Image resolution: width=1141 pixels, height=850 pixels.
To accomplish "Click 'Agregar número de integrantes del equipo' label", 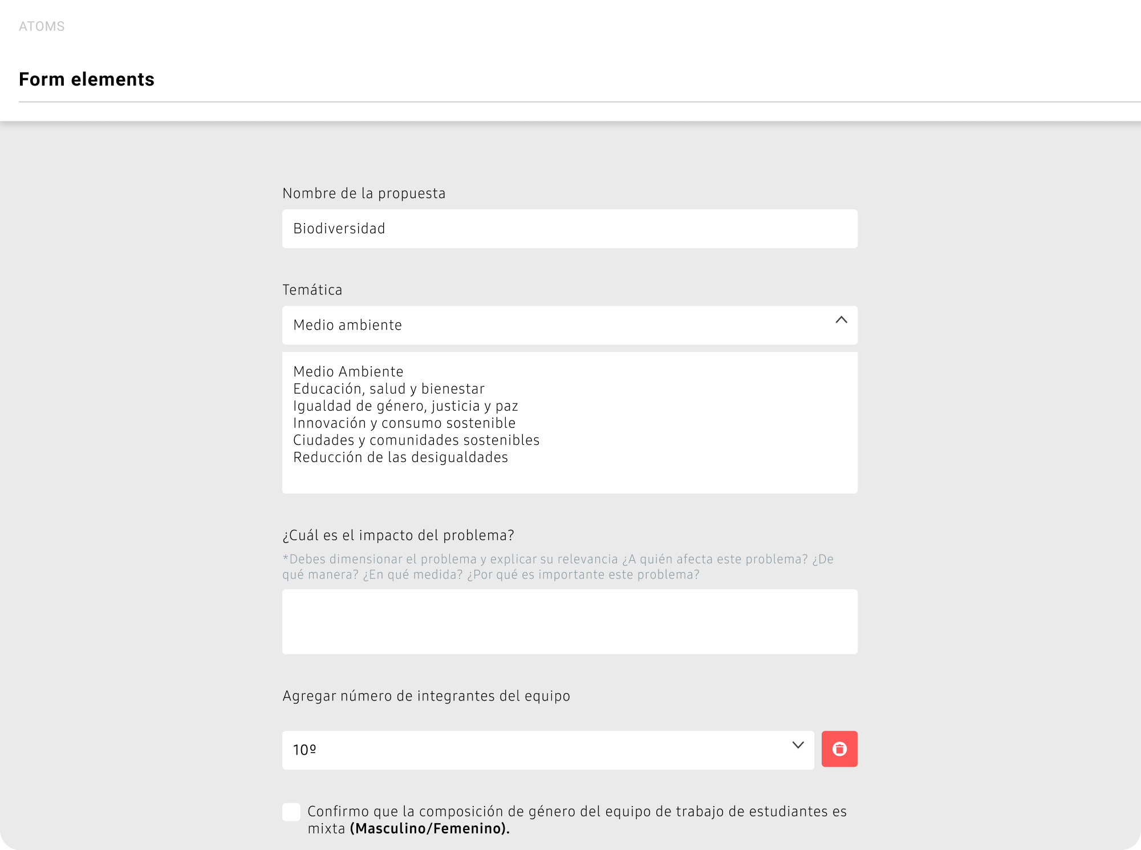I will pyautogui.click(x=426, y=696).
